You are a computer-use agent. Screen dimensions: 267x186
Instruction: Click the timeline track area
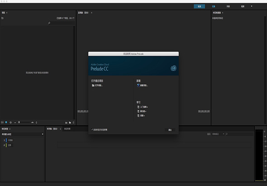point(154,145)
